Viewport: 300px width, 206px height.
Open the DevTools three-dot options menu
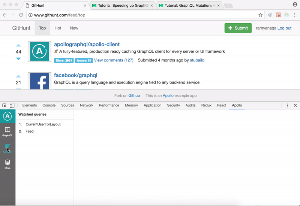pyautogui.click(x=287, y=105)
